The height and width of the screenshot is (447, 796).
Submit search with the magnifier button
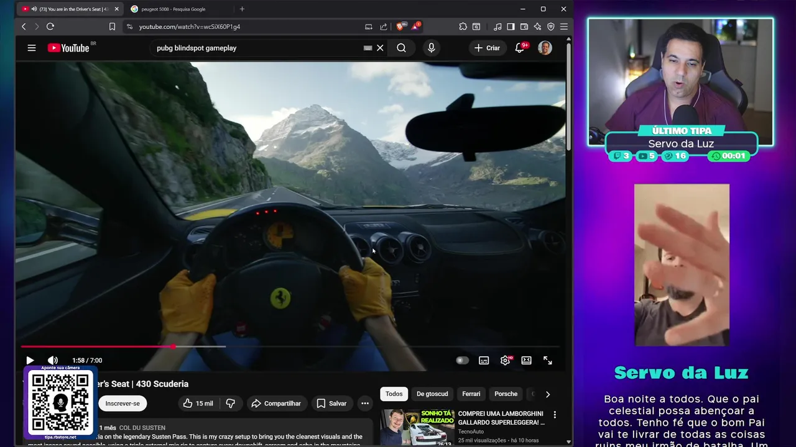pos(402,48)
